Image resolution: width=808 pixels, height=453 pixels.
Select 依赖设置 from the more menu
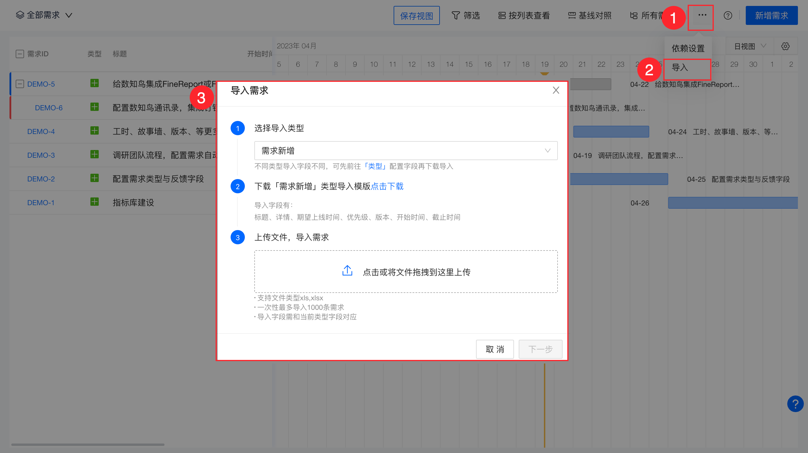tap(688, 48)
